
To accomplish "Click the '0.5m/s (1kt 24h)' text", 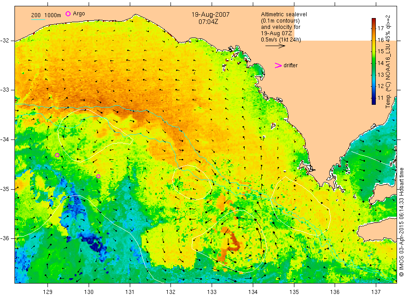I will click(281, 40).
